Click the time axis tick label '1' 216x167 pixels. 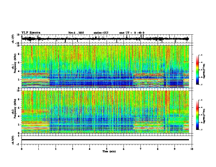[x=38, y=149]
